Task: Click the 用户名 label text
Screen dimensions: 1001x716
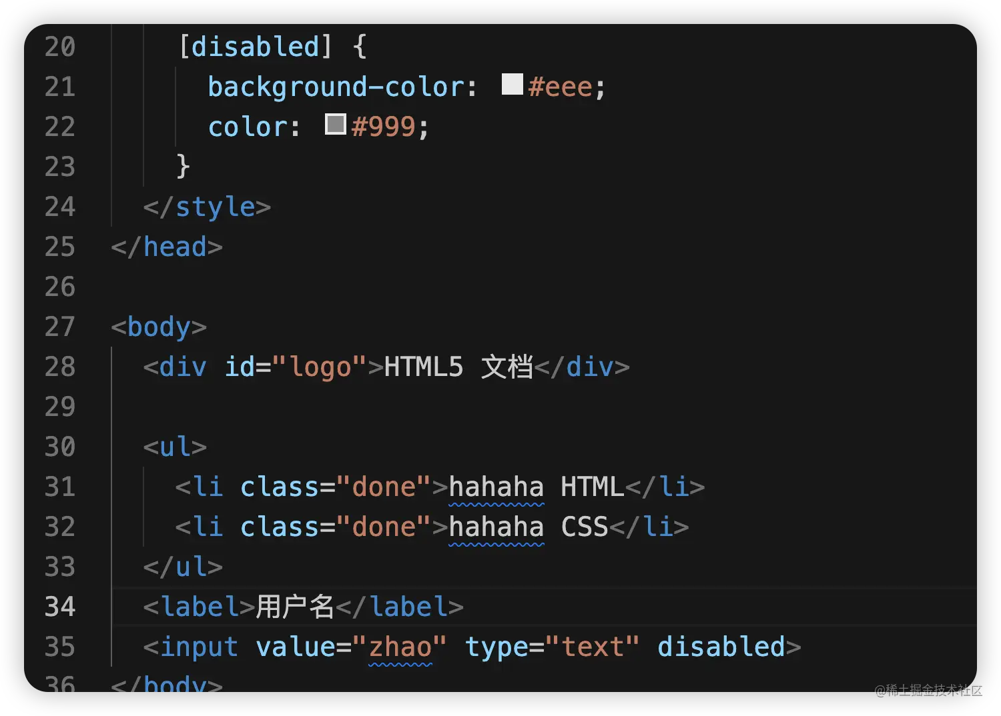Action: 295,607
